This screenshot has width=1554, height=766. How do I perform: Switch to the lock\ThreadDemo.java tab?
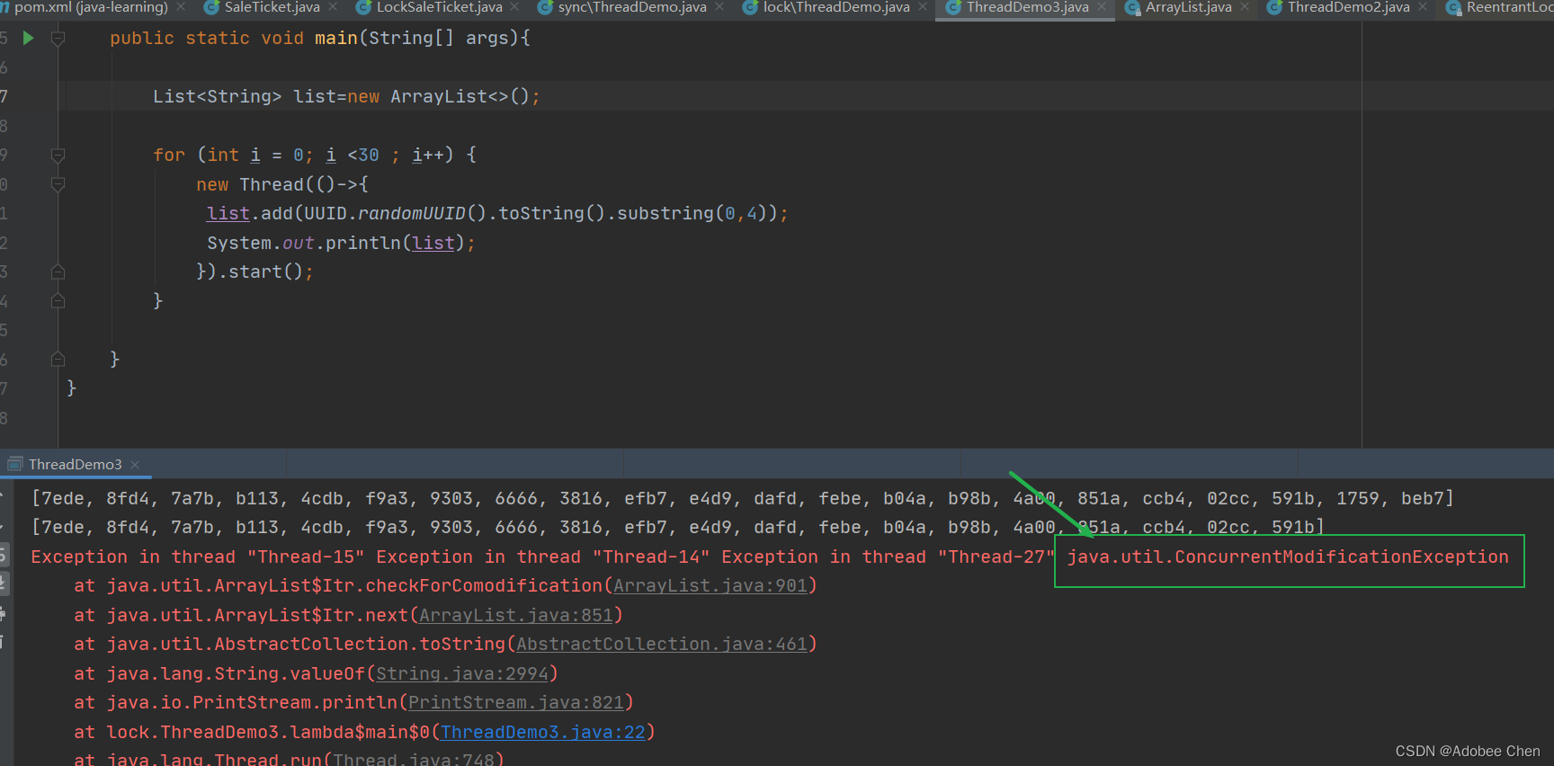click(836, 7)
